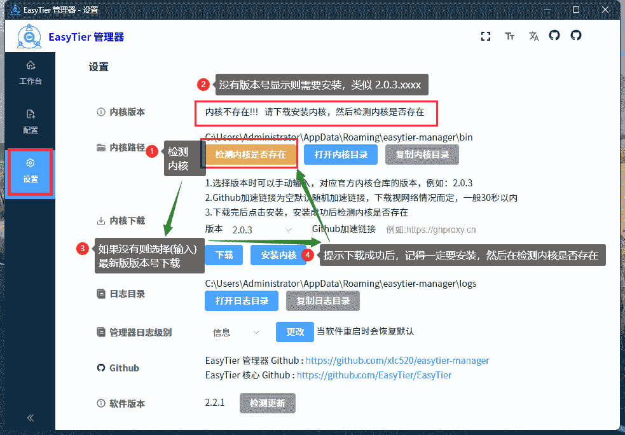Click 检测内核是否存在 button

(250, 154)
